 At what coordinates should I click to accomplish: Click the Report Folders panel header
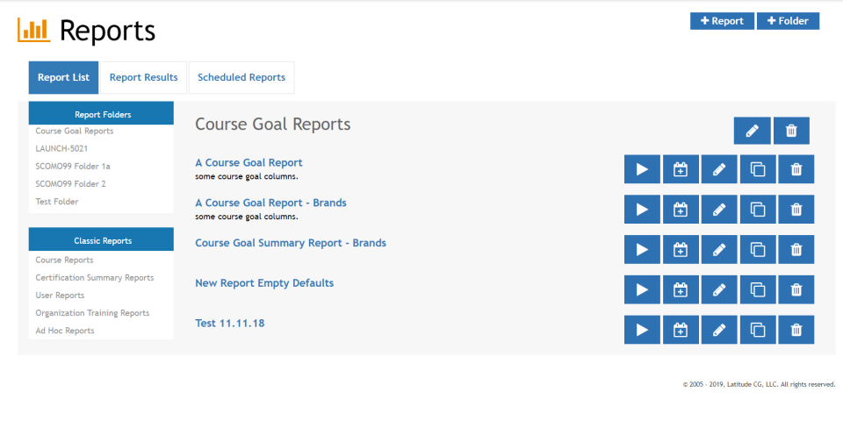pyautogui.click(x=101, y=113)
